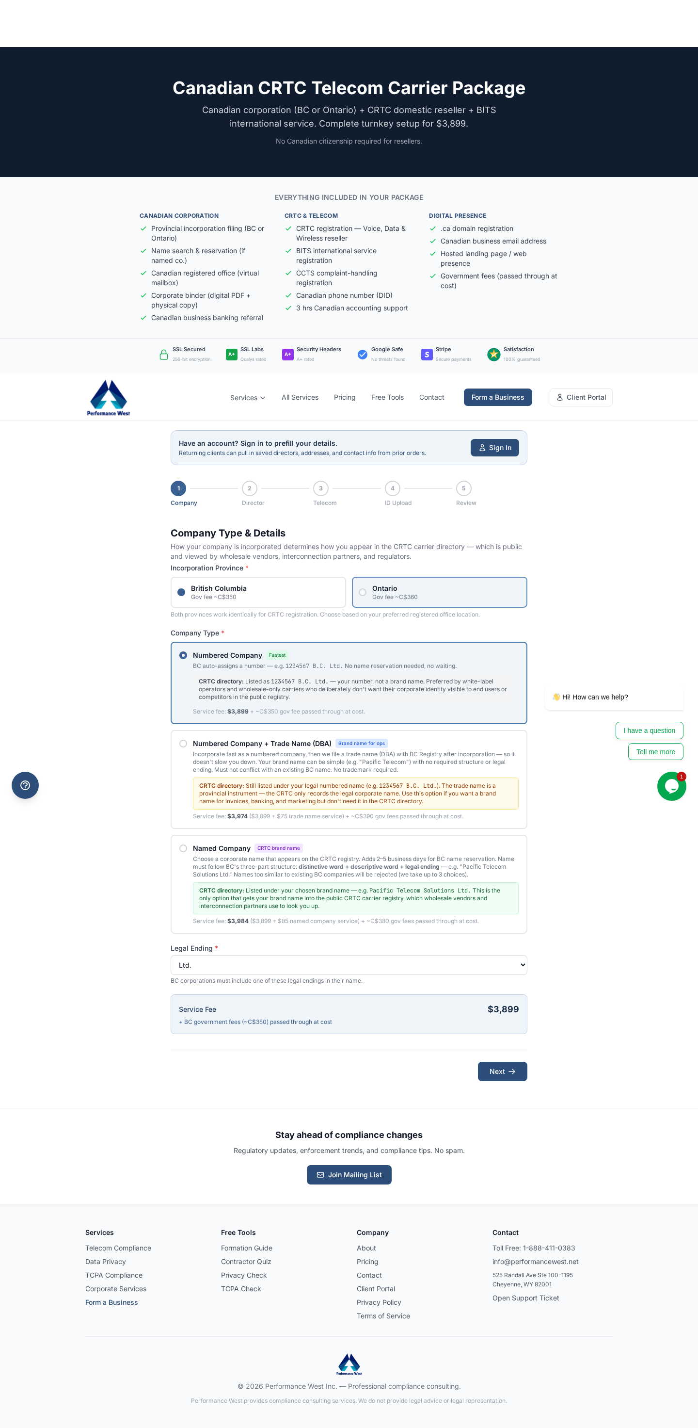The image size is (698, 1428).
Task: Open the Pricing menu item
Action: tap(345, 397)
